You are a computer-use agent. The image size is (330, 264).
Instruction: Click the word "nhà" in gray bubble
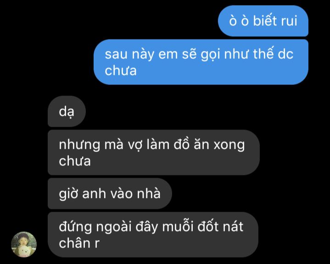[149, 193]
